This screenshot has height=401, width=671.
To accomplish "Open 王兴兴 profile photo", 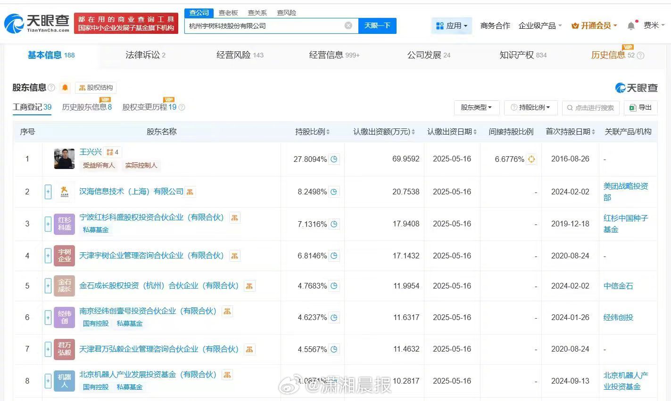I will coord(64,159).
